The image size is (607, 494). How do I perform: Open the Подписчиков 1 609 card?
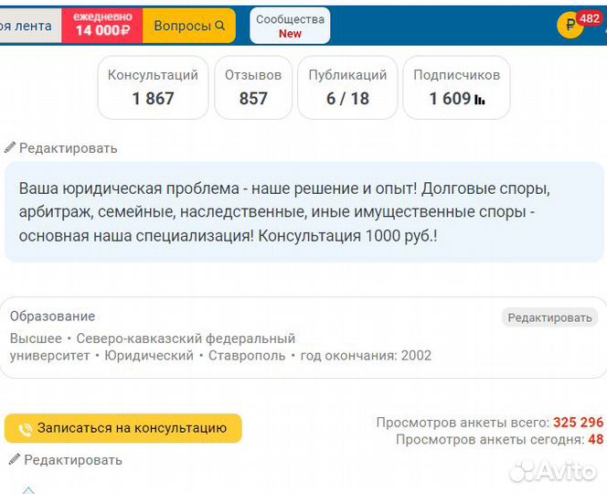[456, 88]
